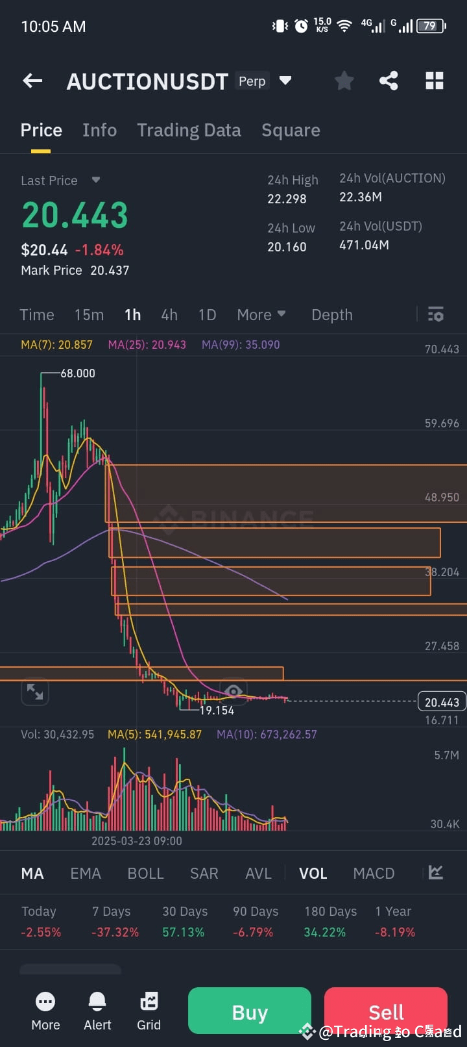Viewport: 467px width, 1047px height.
Task: Tap the Vol: 30,432.95 label
Action: pyautogui.click(x=57, y=735)
